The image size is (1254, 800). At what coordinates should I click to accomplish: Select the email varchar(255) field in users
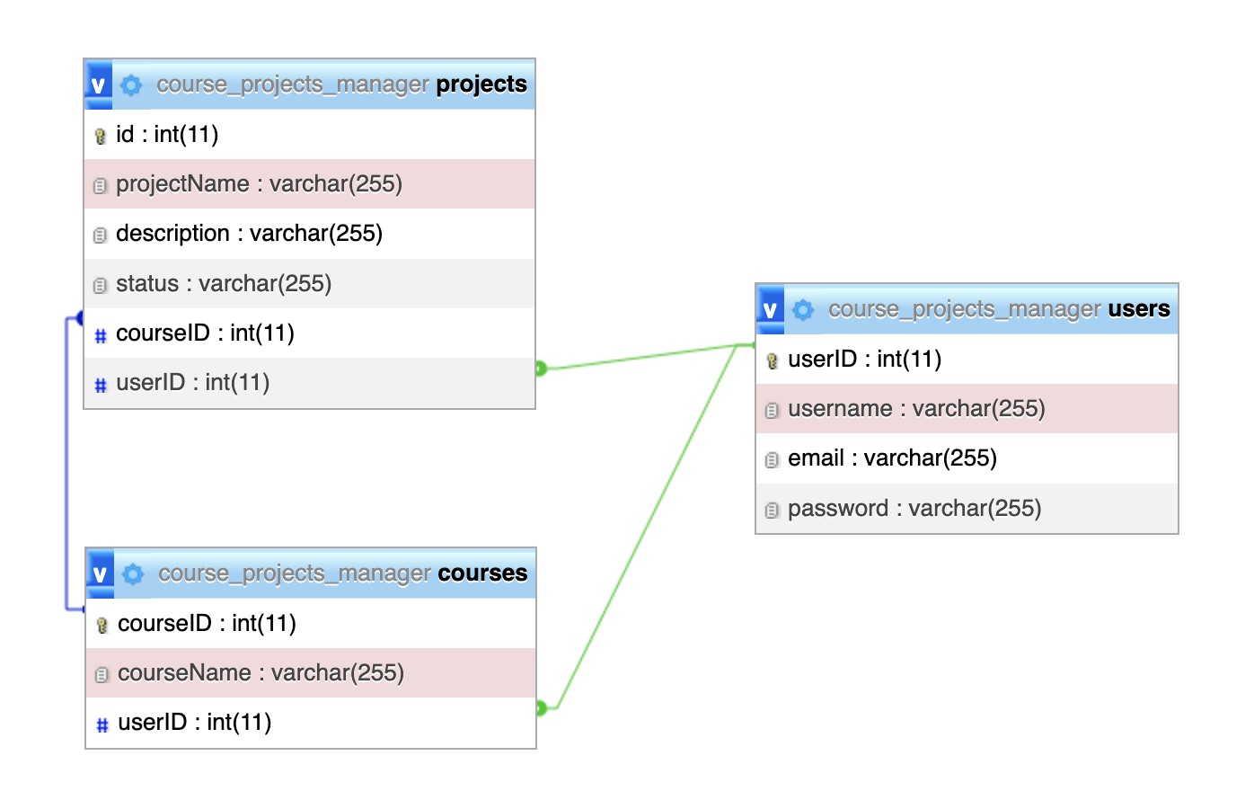coord(892,458)
